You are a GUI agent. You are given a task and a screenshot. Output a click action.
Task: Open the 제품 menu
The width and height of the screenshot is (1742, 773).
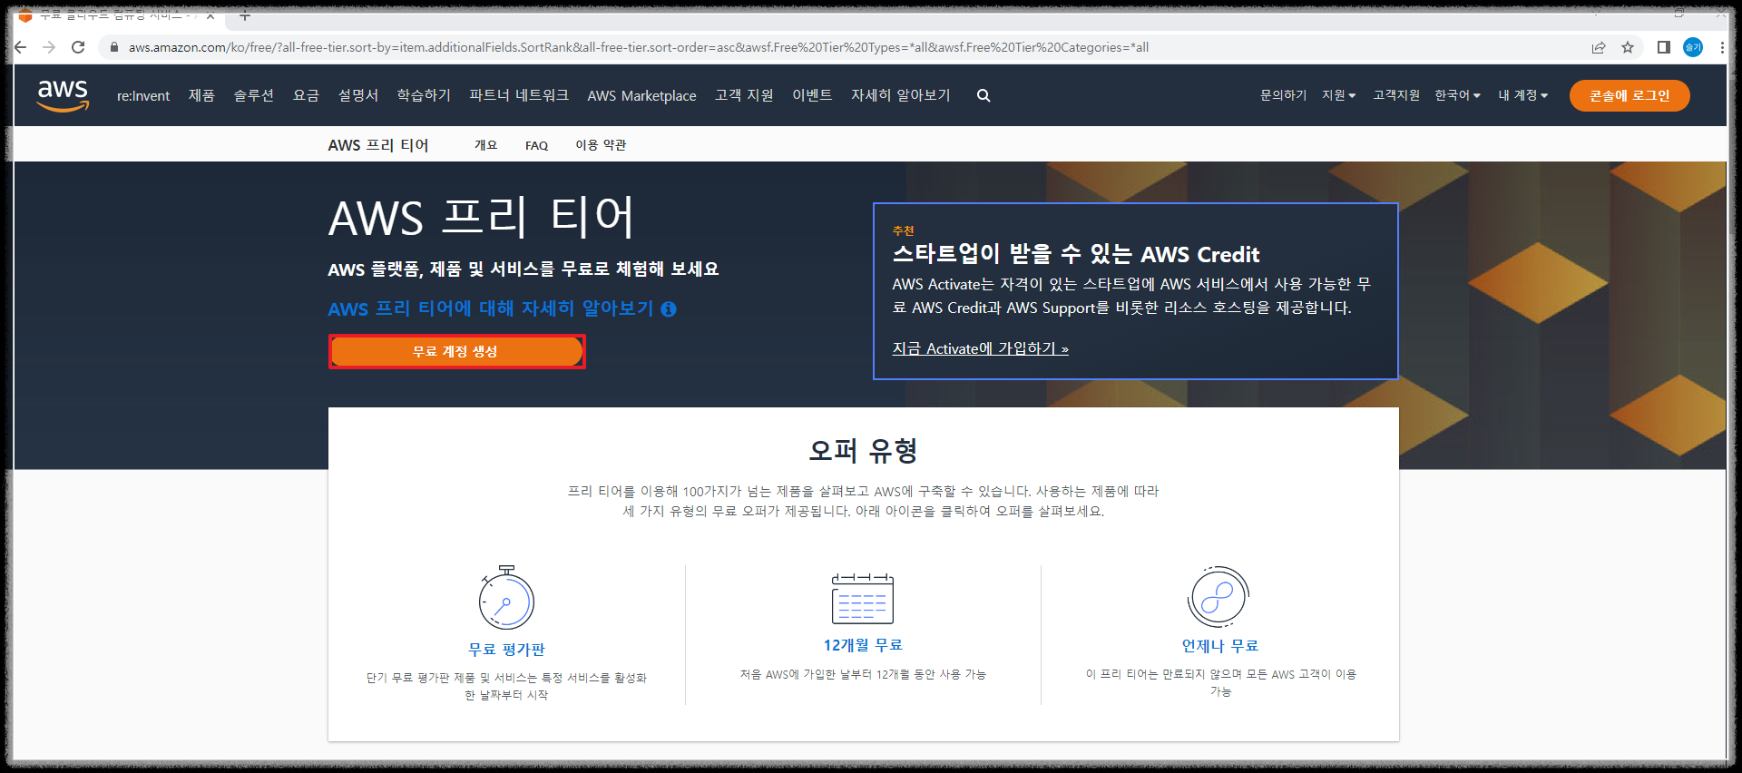coord(201,95)
